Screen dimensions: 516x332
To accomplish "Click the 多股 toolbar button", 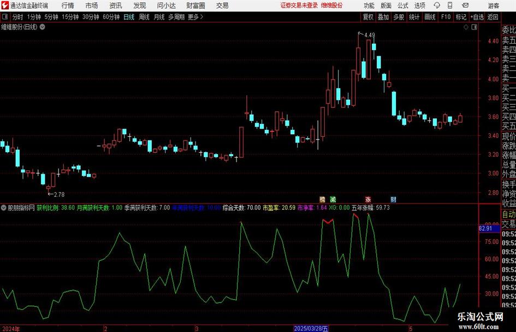I will click(399, 17).
